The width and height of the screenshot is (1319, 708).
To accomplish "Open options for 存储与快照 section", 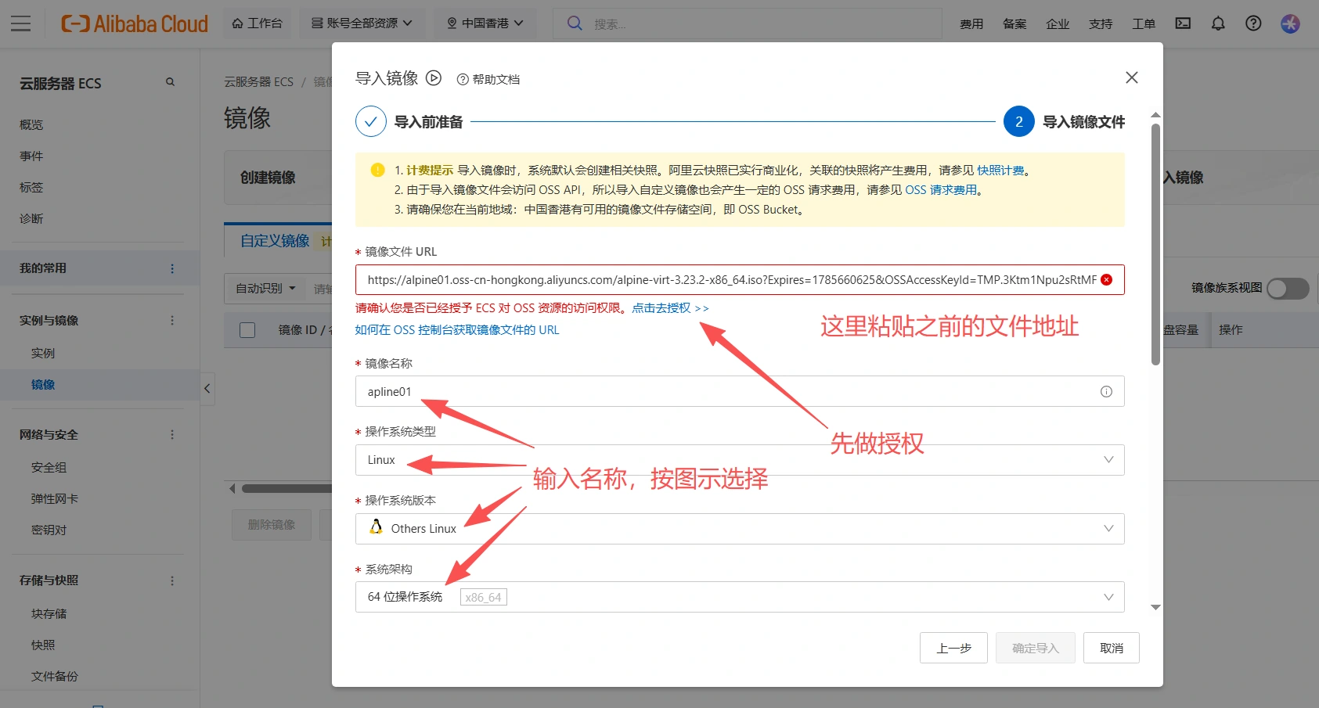I will [172, 580].
